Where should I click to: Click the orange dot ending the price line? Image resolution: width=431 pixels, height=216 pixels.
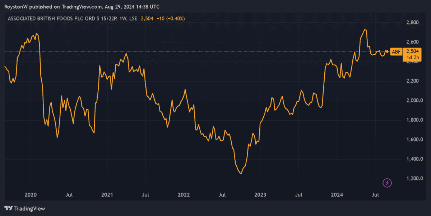pos(387,52)
